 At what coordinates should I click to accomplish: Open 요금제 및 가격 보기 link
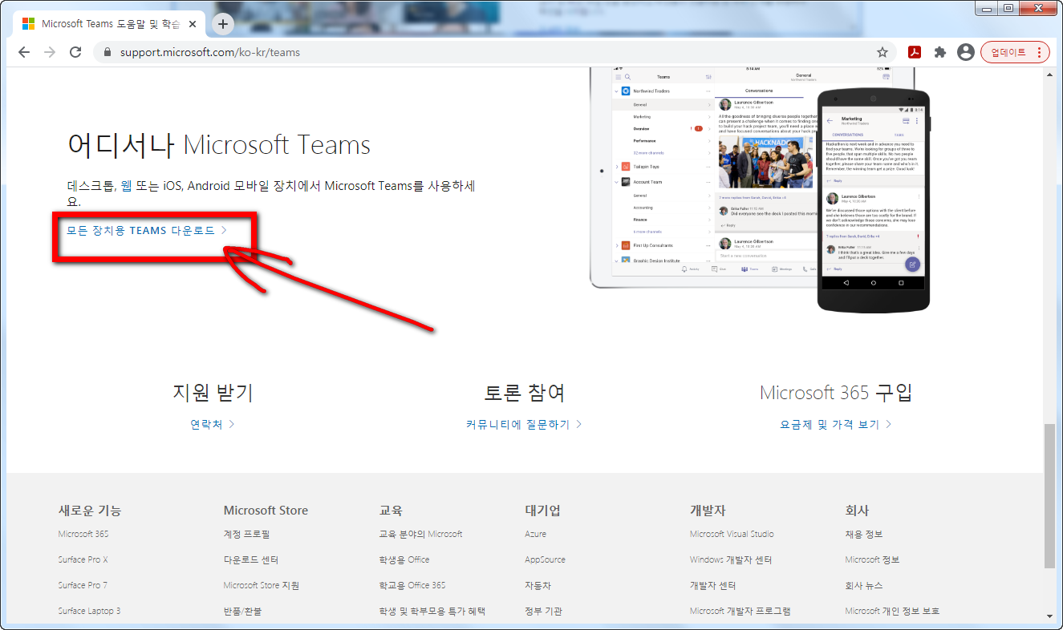836,425
